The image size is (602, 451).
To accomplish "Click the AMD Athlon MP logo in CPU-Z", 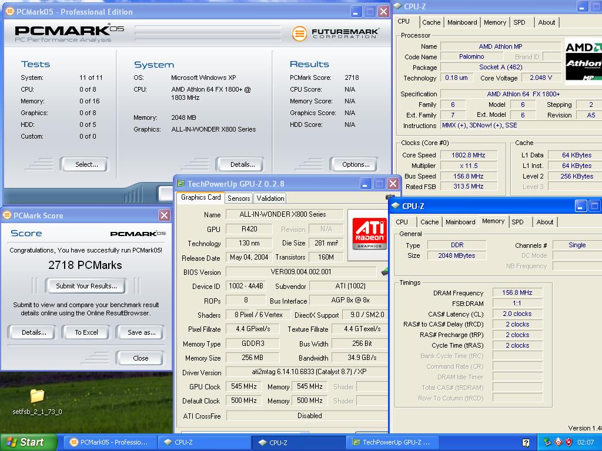I will coord(584,60).
